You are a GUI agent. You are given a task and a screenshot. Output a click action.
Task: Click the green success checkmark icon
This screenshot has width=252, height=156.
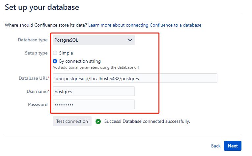coord(98,122)
